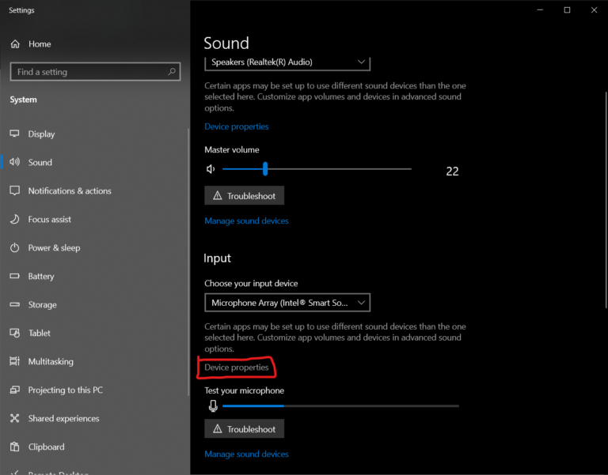Click the Home icon in sidebar
Image resolution: width=608 pixels, height=475 pixels.
coord(14,44)
